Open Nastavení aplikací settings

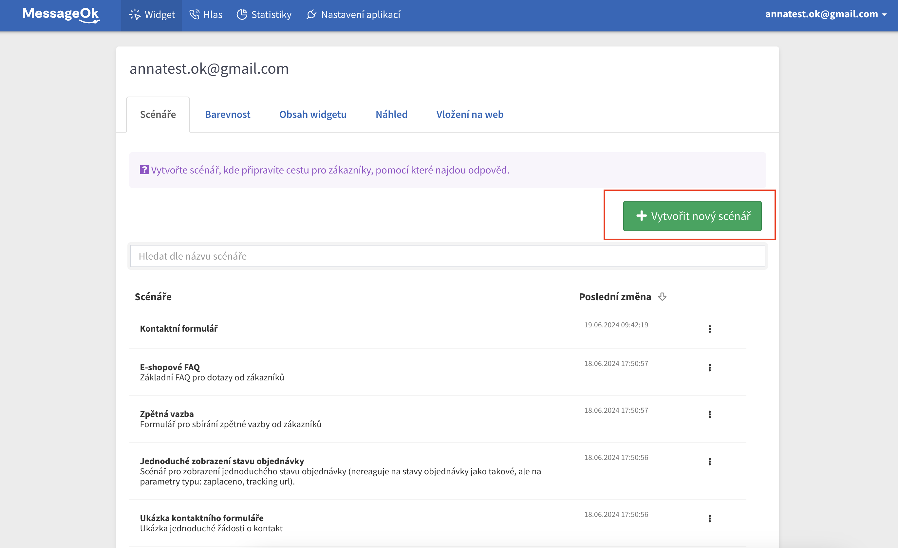click(x=353, y=15)
